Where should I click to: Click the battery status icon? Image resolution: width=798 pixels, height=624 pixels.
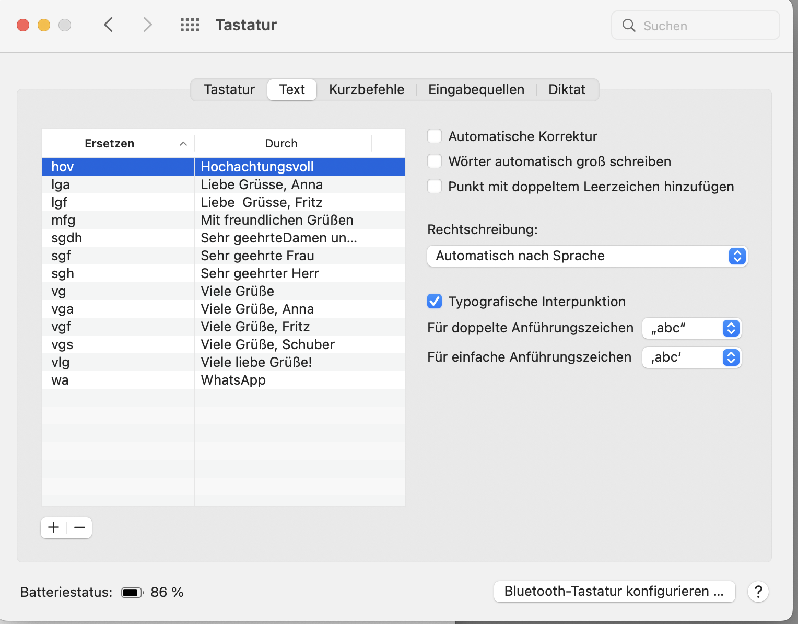132,592
